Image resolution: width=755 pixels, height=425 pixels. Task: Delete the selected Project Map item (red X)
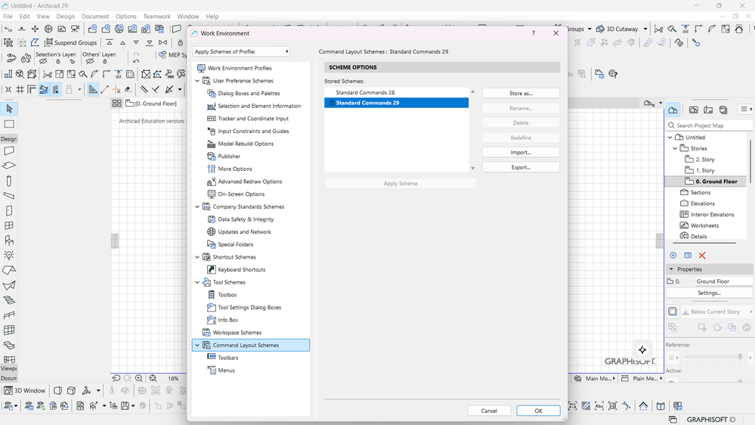coord(702,256)
